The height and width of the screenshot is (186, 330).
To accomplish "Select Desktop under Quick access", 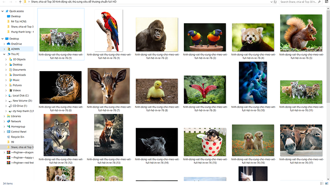I will 16,16.
